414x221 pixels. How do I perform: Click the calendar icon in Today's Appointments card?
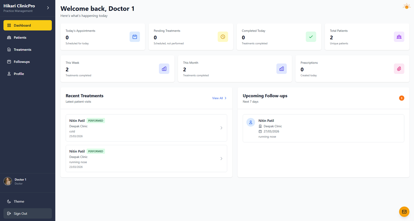point(135,37)
